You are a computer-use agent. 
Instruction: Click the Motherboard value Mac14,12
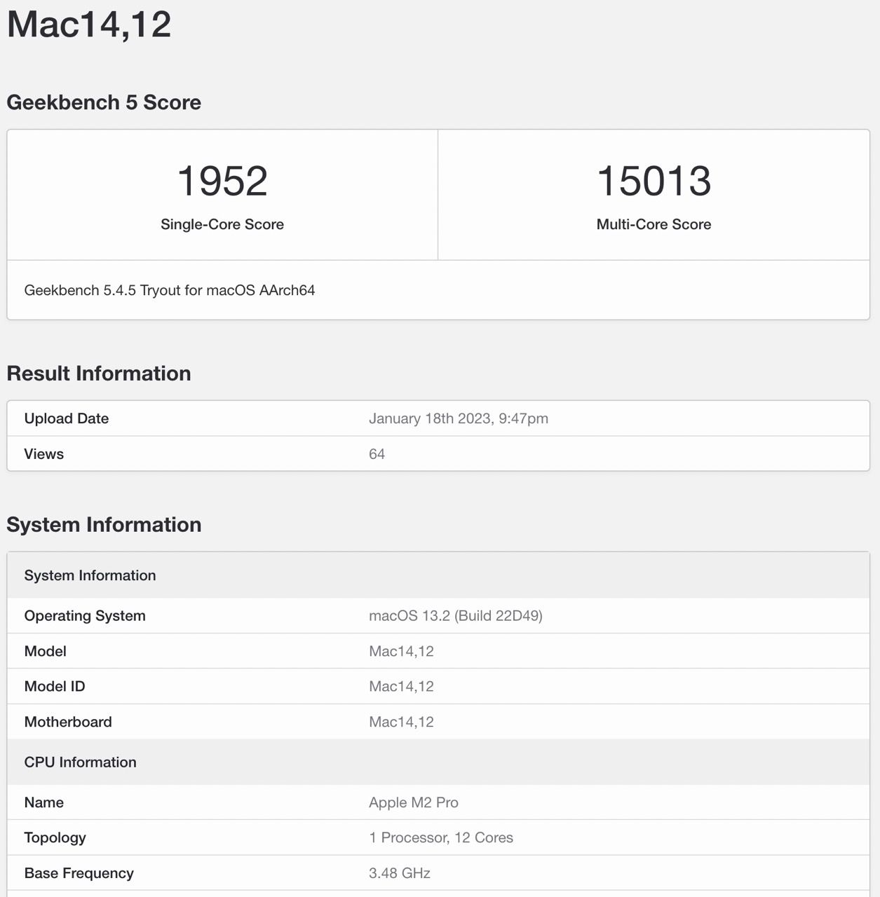tap(402, 722)
